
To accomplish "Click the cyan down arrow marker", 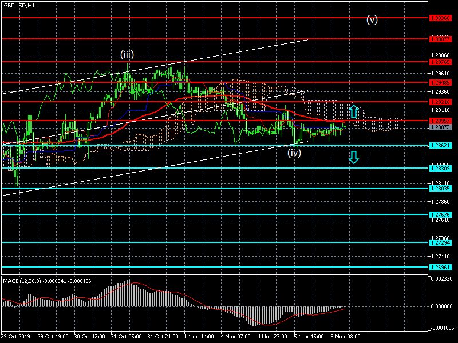I will (353, 157).
